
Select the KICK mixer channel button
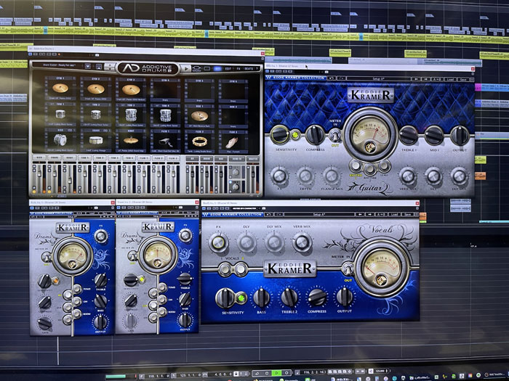(x=39, y=157)
